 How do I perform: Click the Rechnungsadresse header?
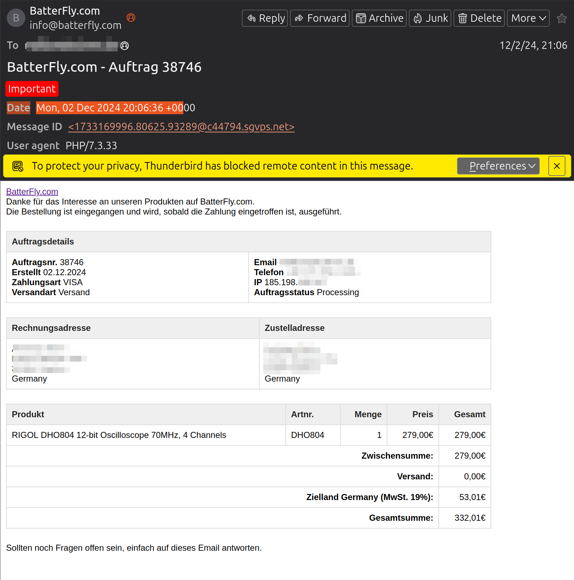[x=133, y=328]
